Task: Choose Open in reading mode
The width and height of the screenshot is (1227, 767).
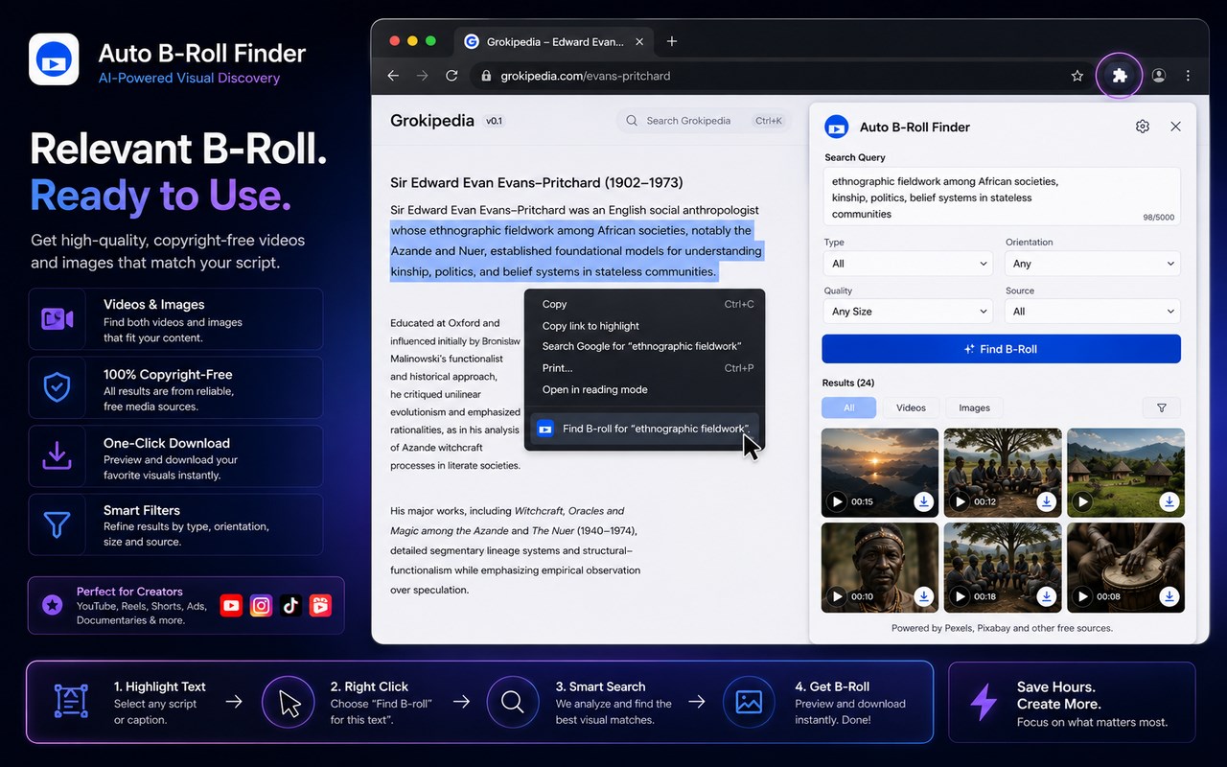Action: click(x=644, y=389)
